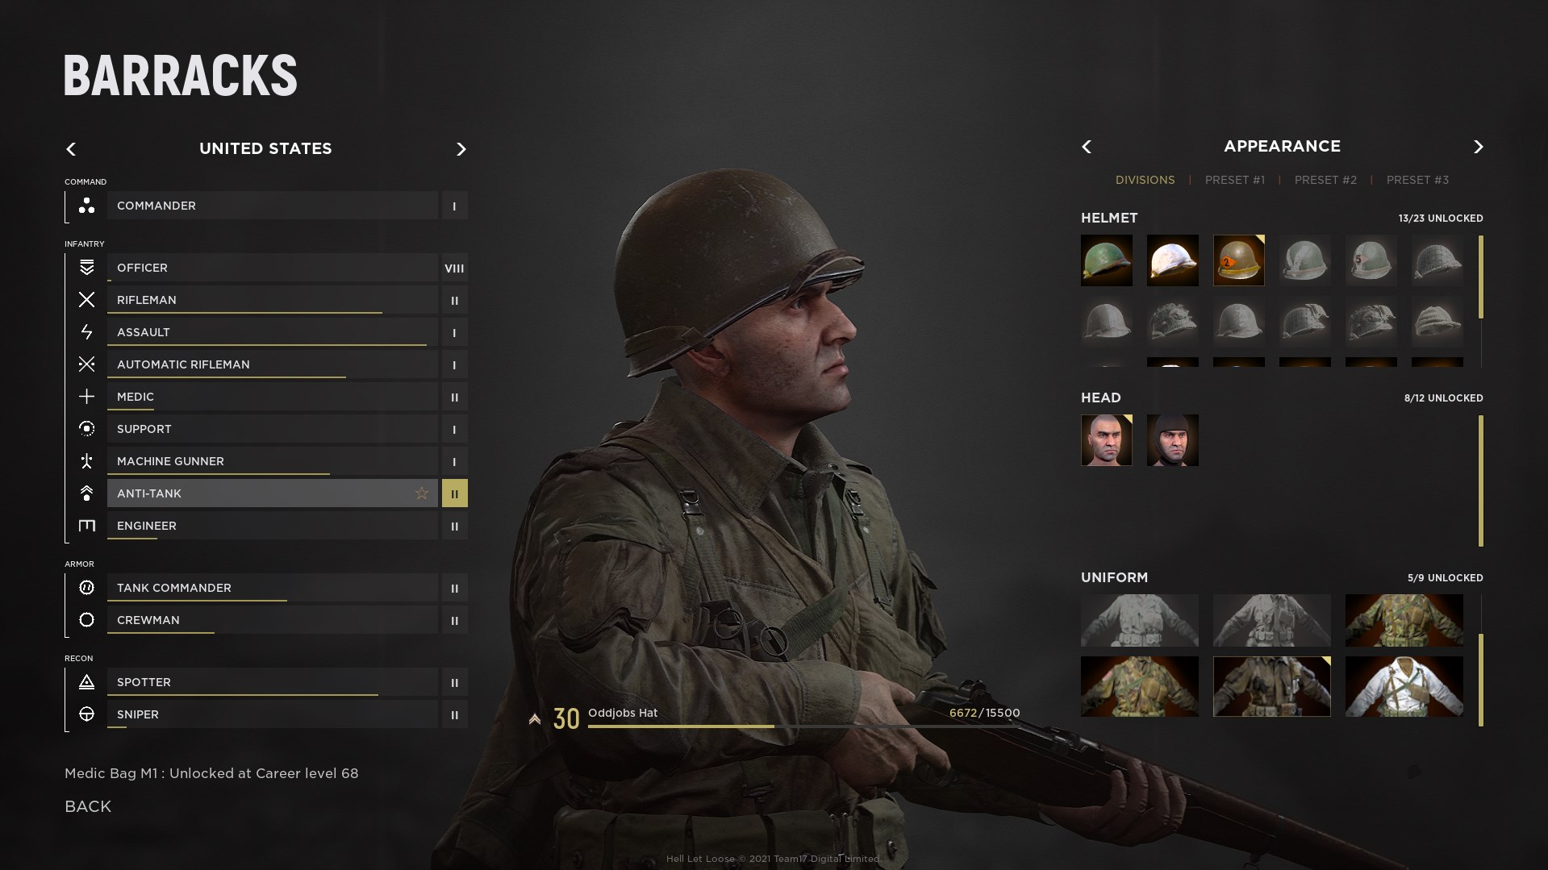Open the Preset #1 tab
The image size is (1548, 870).
point(1235,180)
